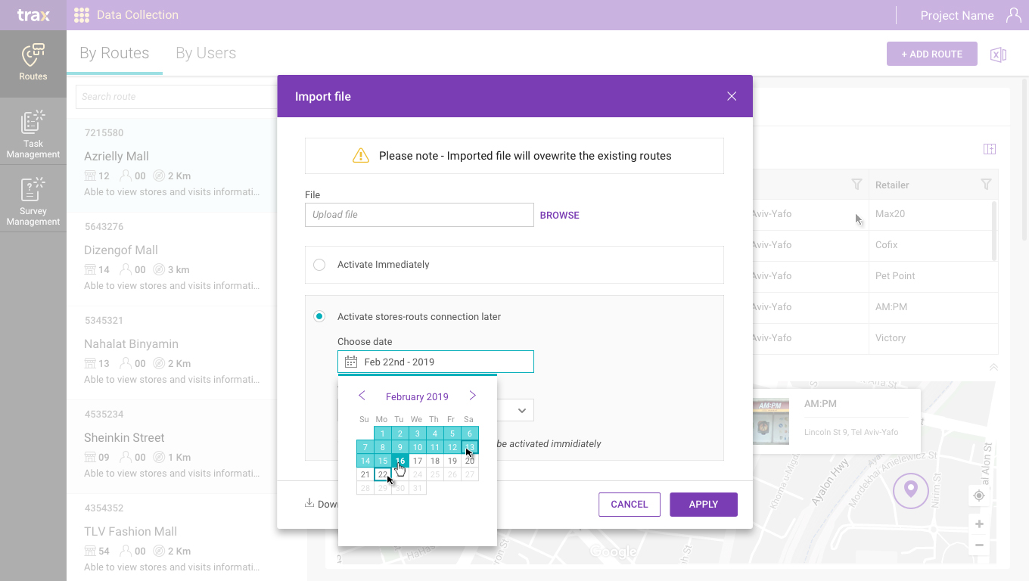The height and width of the screenshot is (581, 1029).
Task: Open the app grid launcher icon
Action: 82,15
